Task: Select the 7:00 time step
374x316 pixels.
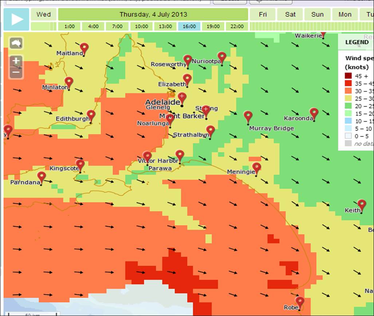Action: tap(117, 27)
